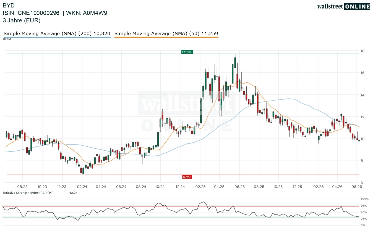This screenshot has width=373, height=233.
Task: Click the 12 price axis label
Action: pos(362,117)
